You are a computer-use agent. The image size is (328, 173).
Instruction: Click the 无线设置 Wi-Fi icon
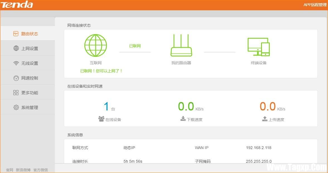(16, 63)
